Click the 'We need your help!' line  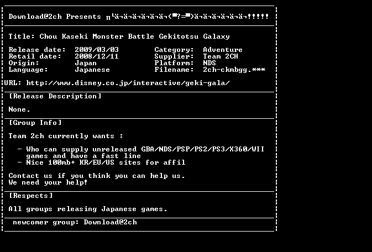click(x=48, y=182)
